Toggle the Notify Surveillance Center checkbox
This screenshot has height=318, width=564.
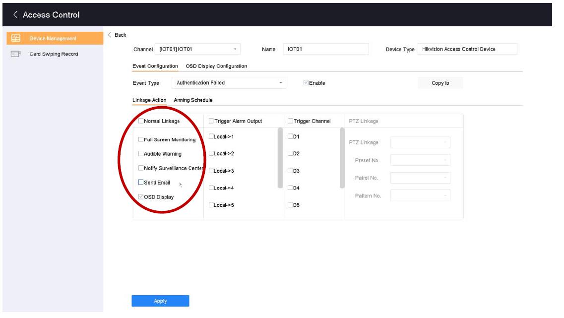coord(141,168)
